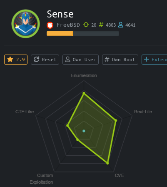Click the FreeBSD operating system logo icon
167x187 pixels.
pyautogui.click(x=50, y=25)
